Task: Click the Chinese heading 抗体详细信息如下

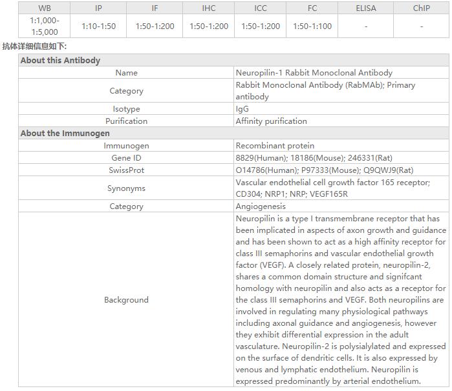Action: [34, 46]
